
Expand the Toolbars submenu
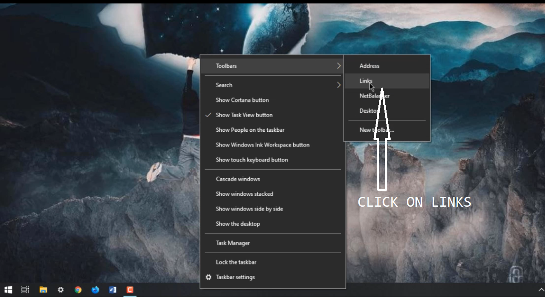coord(272,66)
